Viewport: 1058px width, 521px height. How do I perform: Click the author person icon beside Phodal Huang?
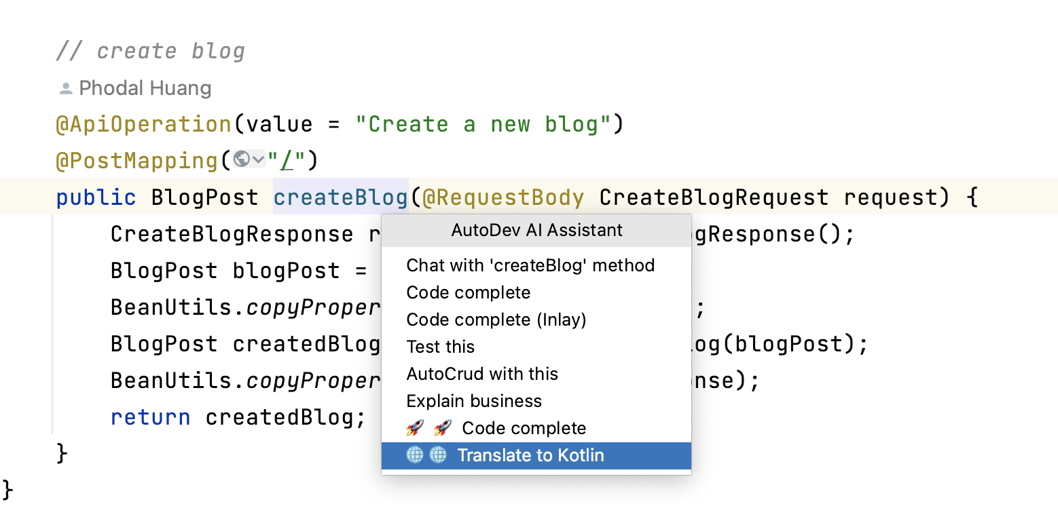coord(66,88)
